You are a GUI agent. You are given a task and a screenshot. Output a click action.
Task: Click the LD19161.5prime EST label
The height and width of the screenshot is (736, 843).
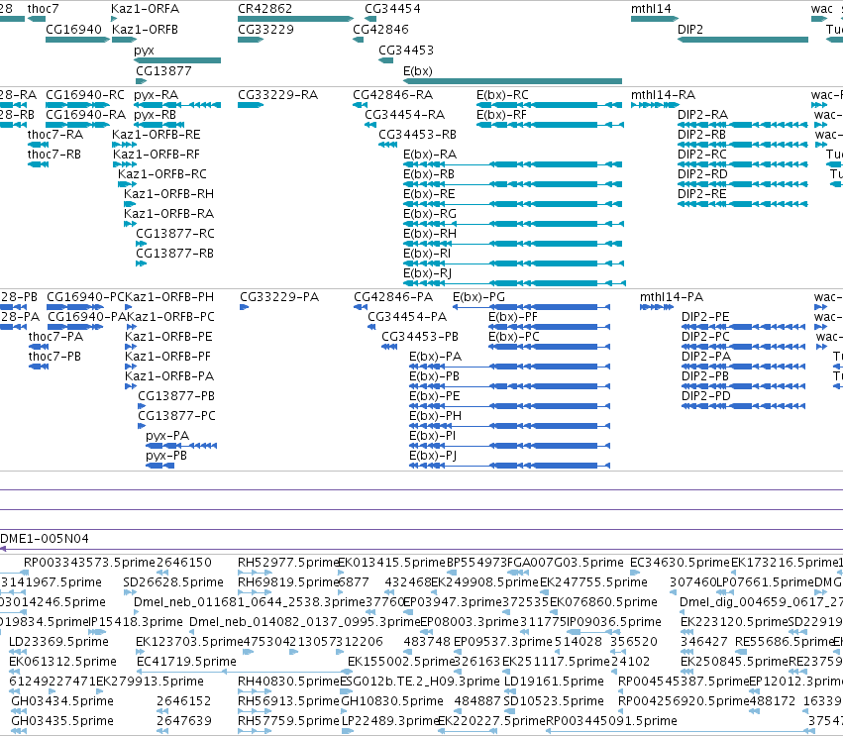[x=554, y=682]
